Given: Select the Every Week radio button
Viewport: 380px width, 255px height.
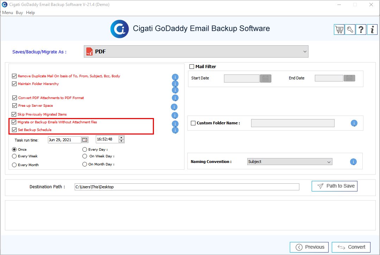Looking at the screenshot, I should 14,156.
